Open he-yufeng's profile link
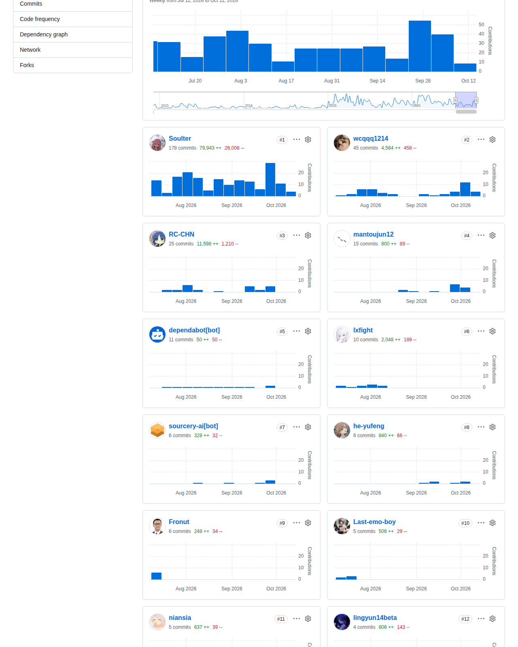The height and width of the screenshot is (647, 518). click(x=369, y=426)
